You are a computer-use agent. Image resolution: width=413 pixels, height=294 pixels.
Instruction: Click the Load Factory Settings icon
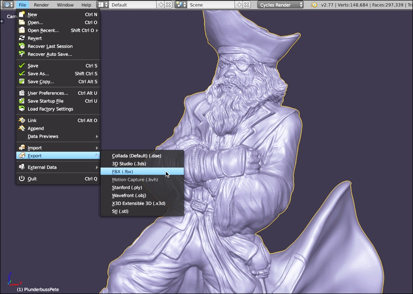(x=22, y=109)
